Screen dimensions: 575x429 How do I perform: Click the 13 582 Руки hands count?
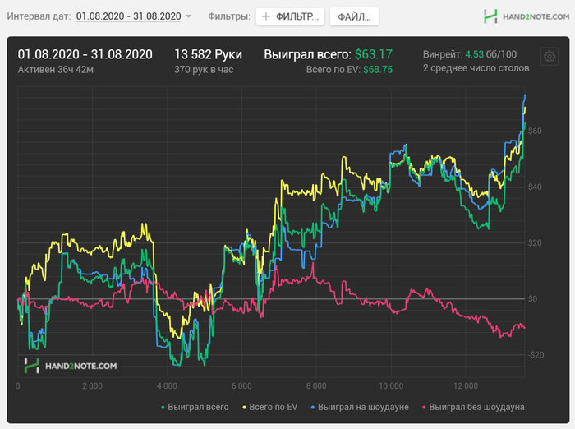208,54
